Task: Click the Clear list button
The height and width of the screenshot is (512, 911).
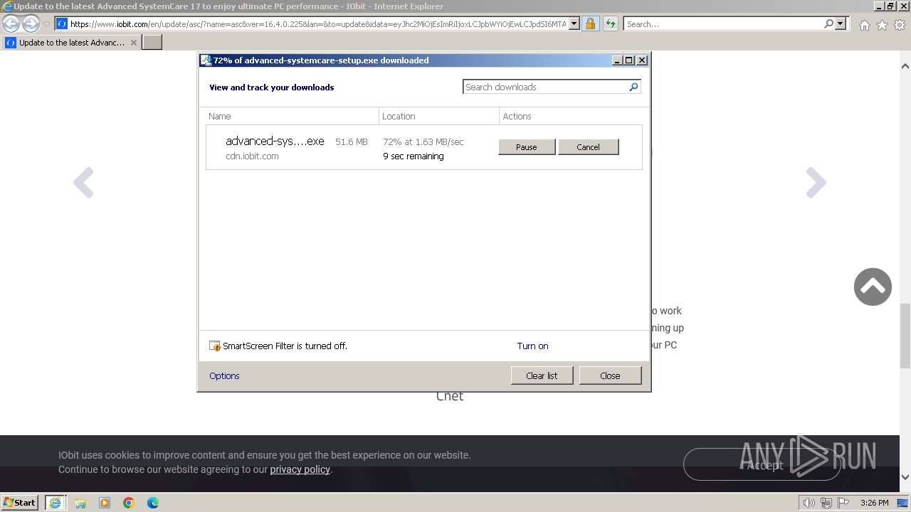Action: tap(542, 375)
